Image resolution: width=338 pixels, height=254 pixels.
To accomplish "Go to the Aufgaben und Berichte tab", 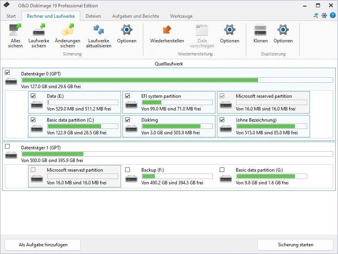I will [136, 16].
